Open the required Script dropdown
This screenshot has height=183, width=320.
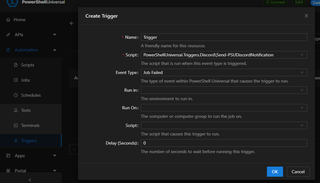[224, 55]
